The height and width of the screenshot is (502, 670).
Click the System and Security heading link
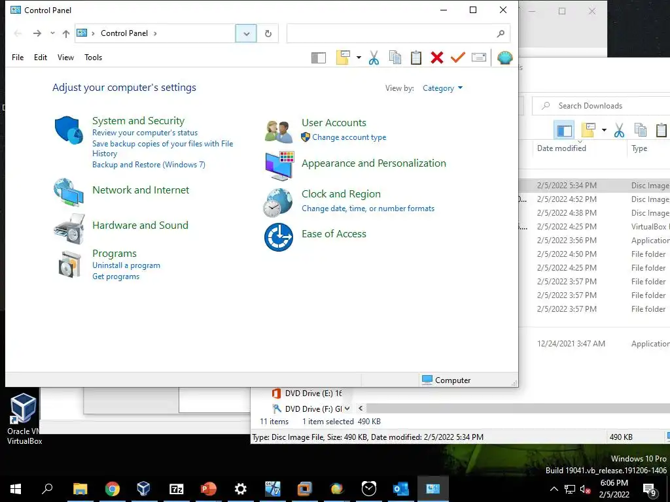[139, 121]
